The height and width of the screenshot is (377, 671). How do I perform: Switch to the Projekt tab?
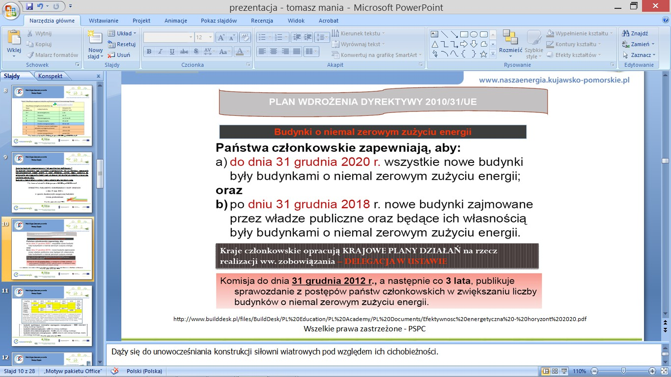[141, 21]
